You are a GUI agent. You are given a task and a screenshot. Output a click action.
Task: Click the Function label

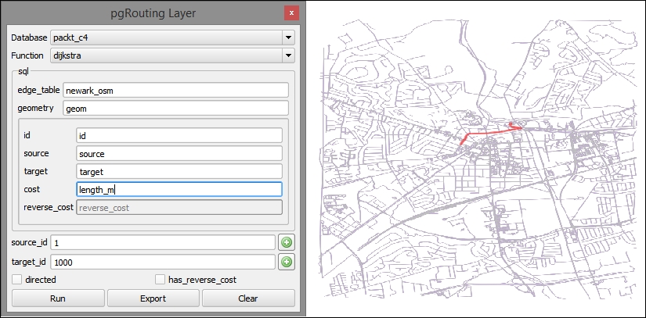point(27,55)
